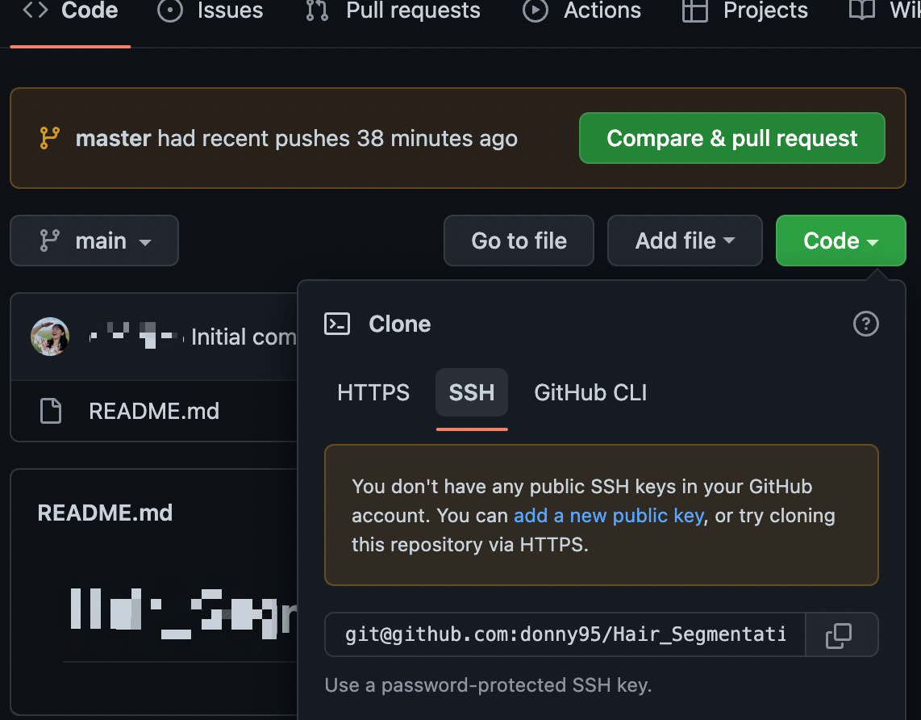This screenshot has width=921, height=720.
Task: Click the terminal icon beside Clone heading
Action: [x=337, y=324]
